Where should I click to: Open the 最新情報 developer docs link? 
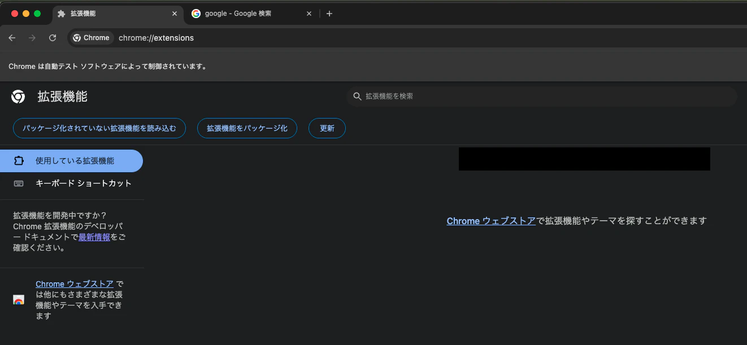[94, 237]
